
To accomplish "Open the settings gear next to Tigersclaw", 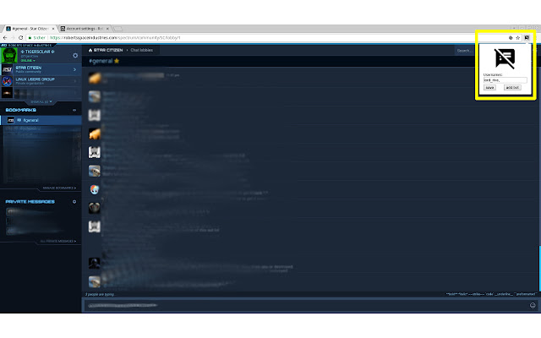I will (75, 55).
